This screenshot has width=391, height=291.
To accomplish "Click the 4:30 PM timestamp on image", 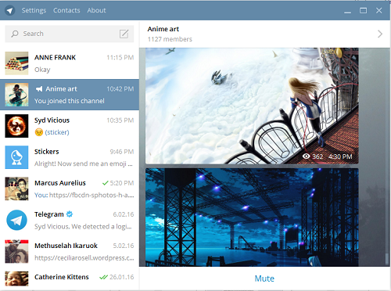I will [340, 156].
